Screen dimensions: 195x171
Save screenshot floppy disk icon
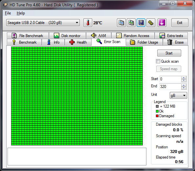coord(141,23)
